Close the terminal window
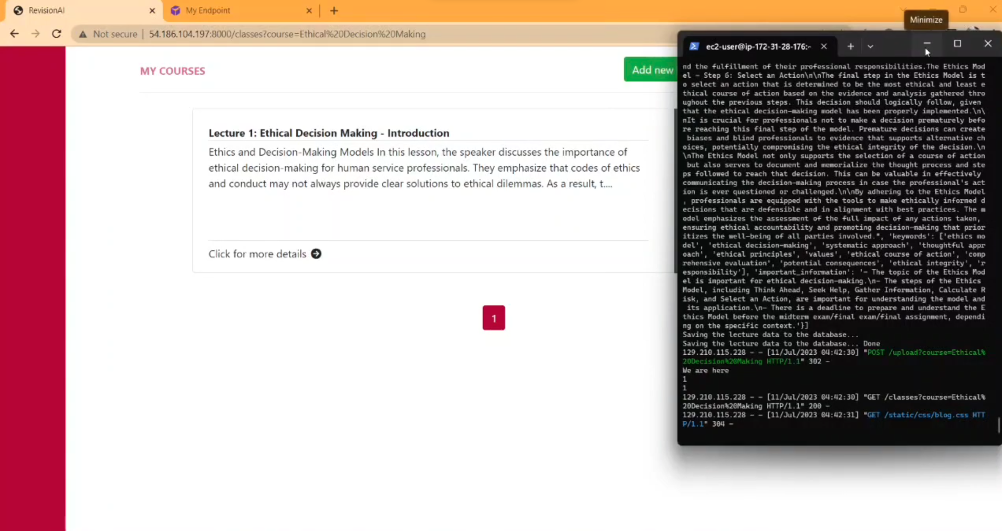This screenshot has height=531, width=1002. pos(988,44)
